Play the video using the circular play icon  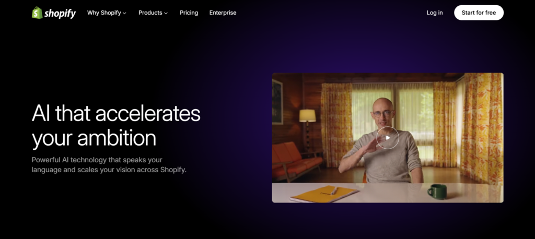388,138
